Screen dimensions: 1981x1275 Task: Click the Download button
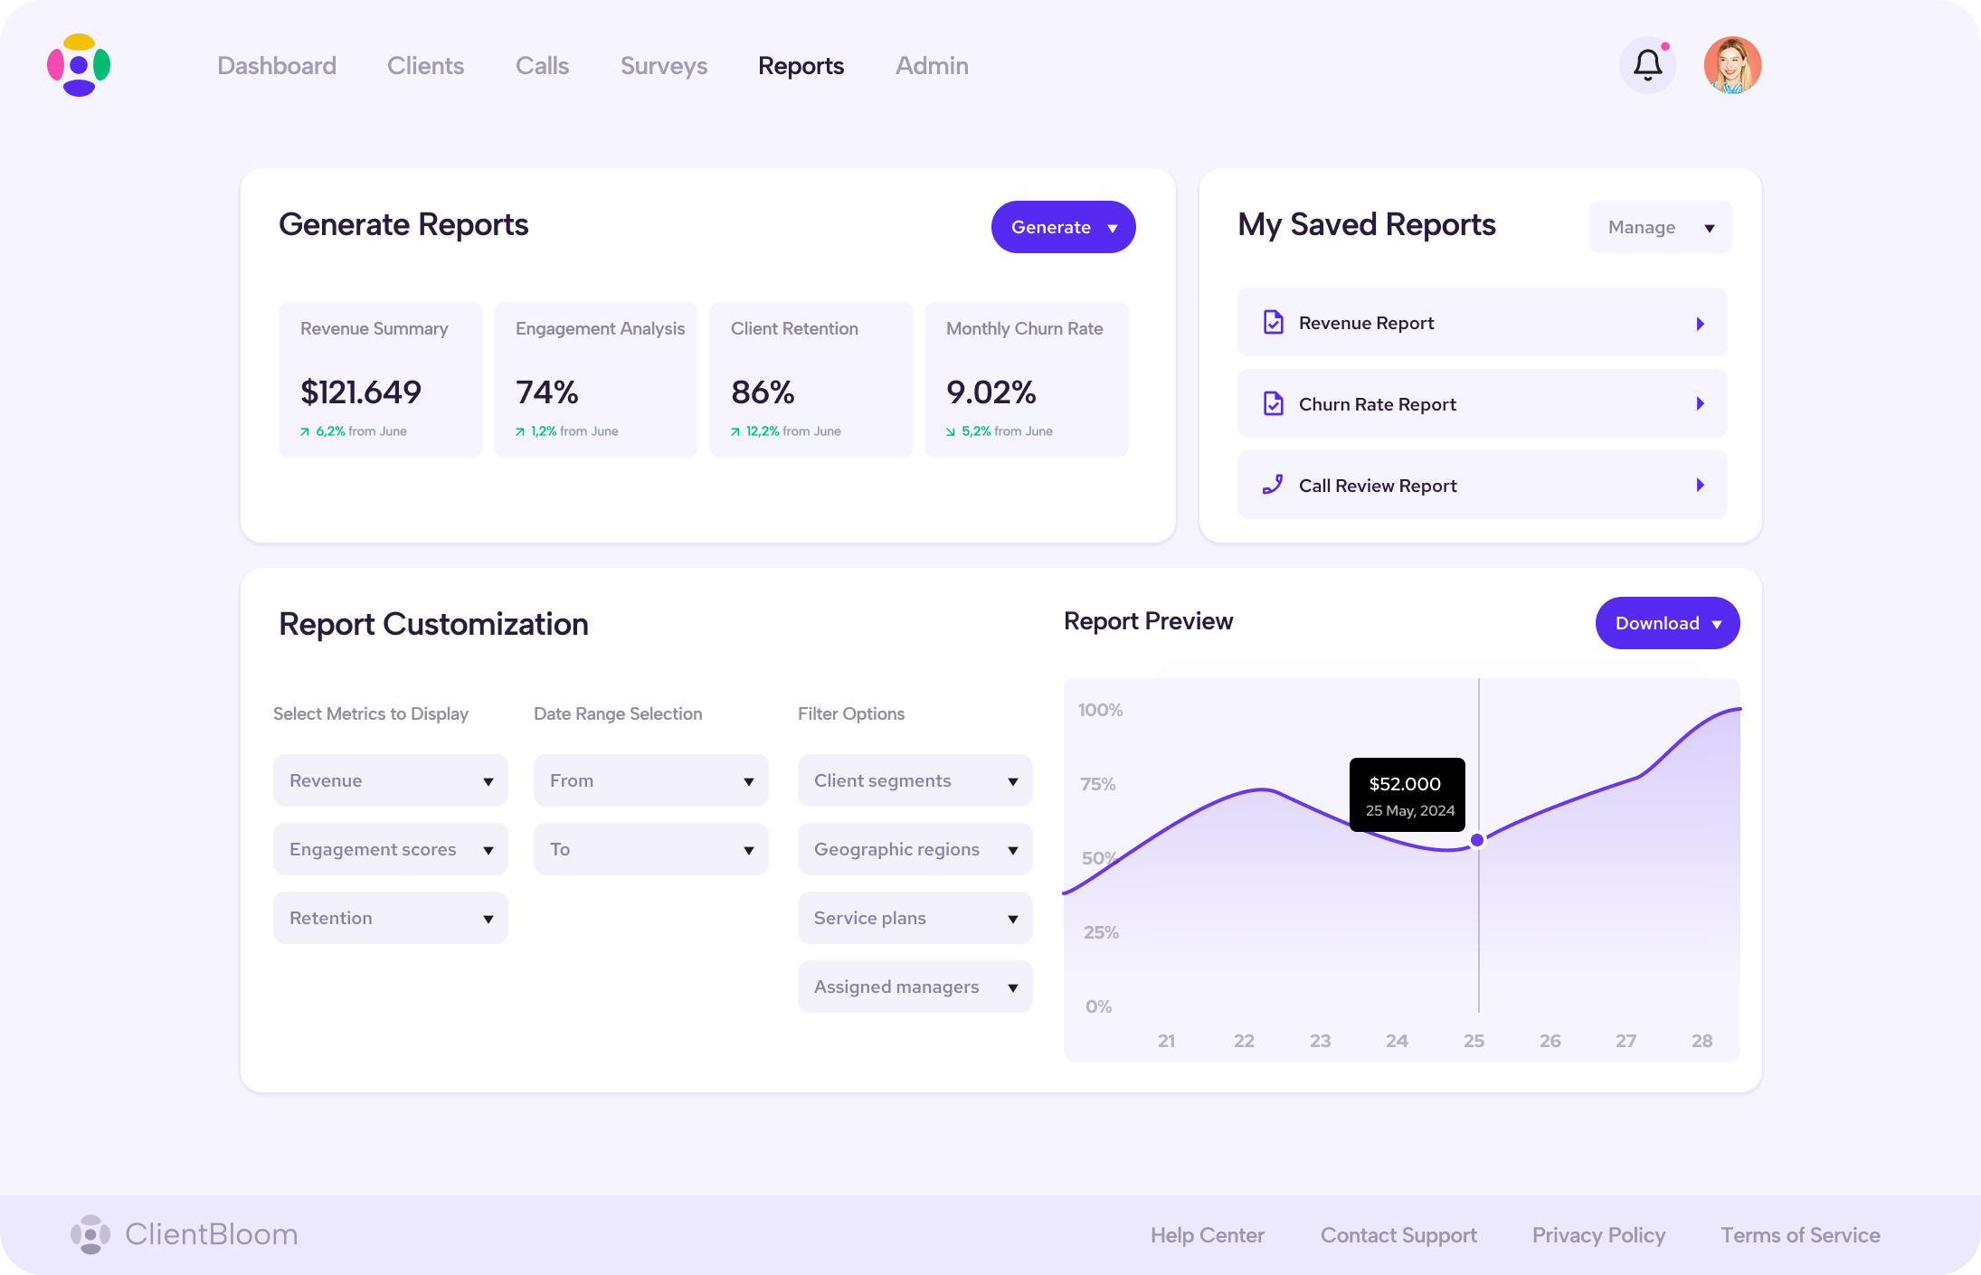click(1666, 623)
